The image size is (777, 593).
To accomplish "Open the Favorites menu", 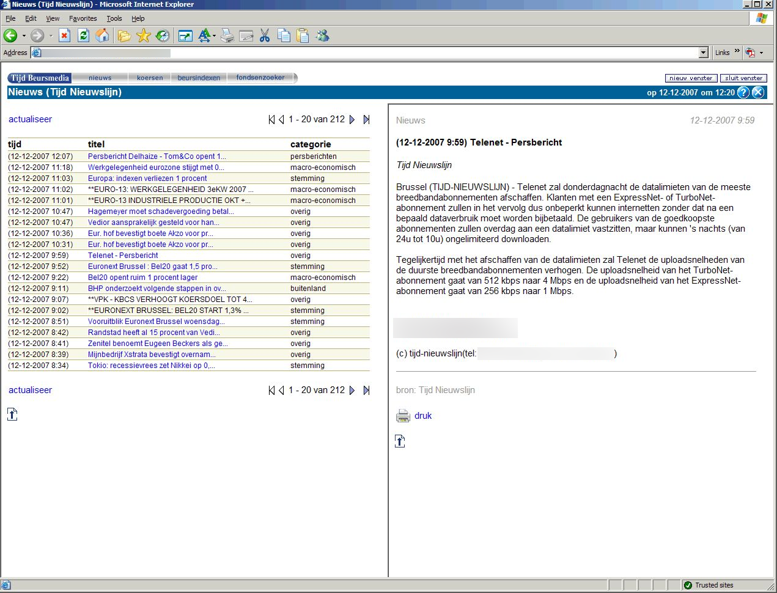I will pos(83,18).
